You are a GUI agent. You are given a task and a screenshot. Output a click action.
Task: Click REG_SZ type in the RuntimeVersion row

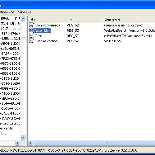tap(73, 41)
